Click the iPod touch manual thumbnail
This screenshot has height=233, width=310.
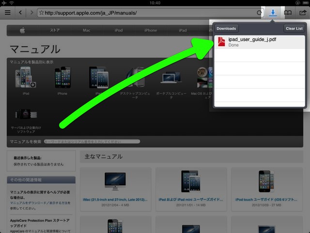pyautogui.click(x=266, y=181)
